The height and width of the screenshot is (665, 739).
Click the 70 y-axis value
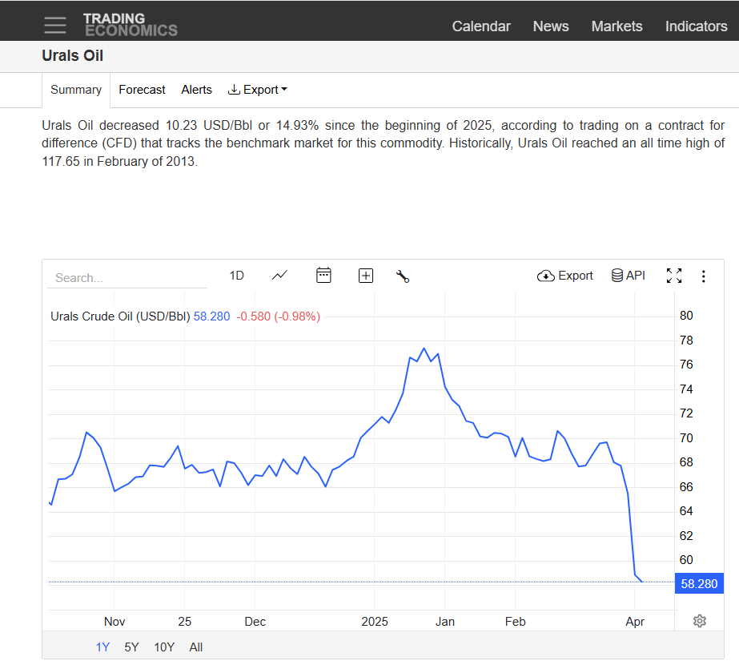click(686, 438)
